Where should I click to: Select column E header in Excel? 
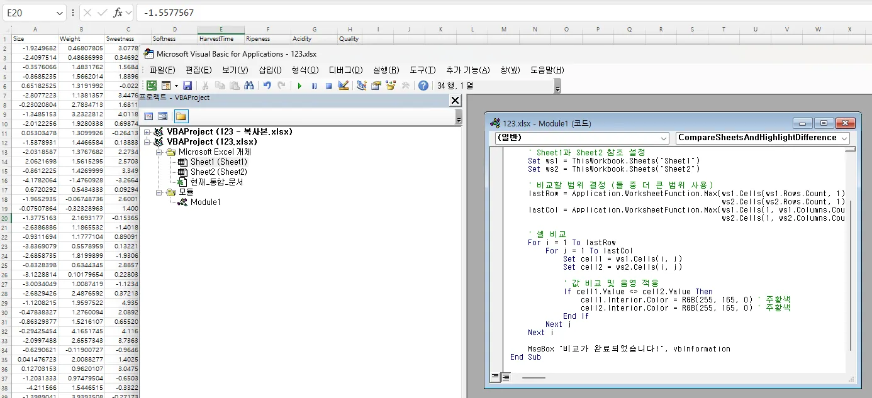click(x=221, y=30)
